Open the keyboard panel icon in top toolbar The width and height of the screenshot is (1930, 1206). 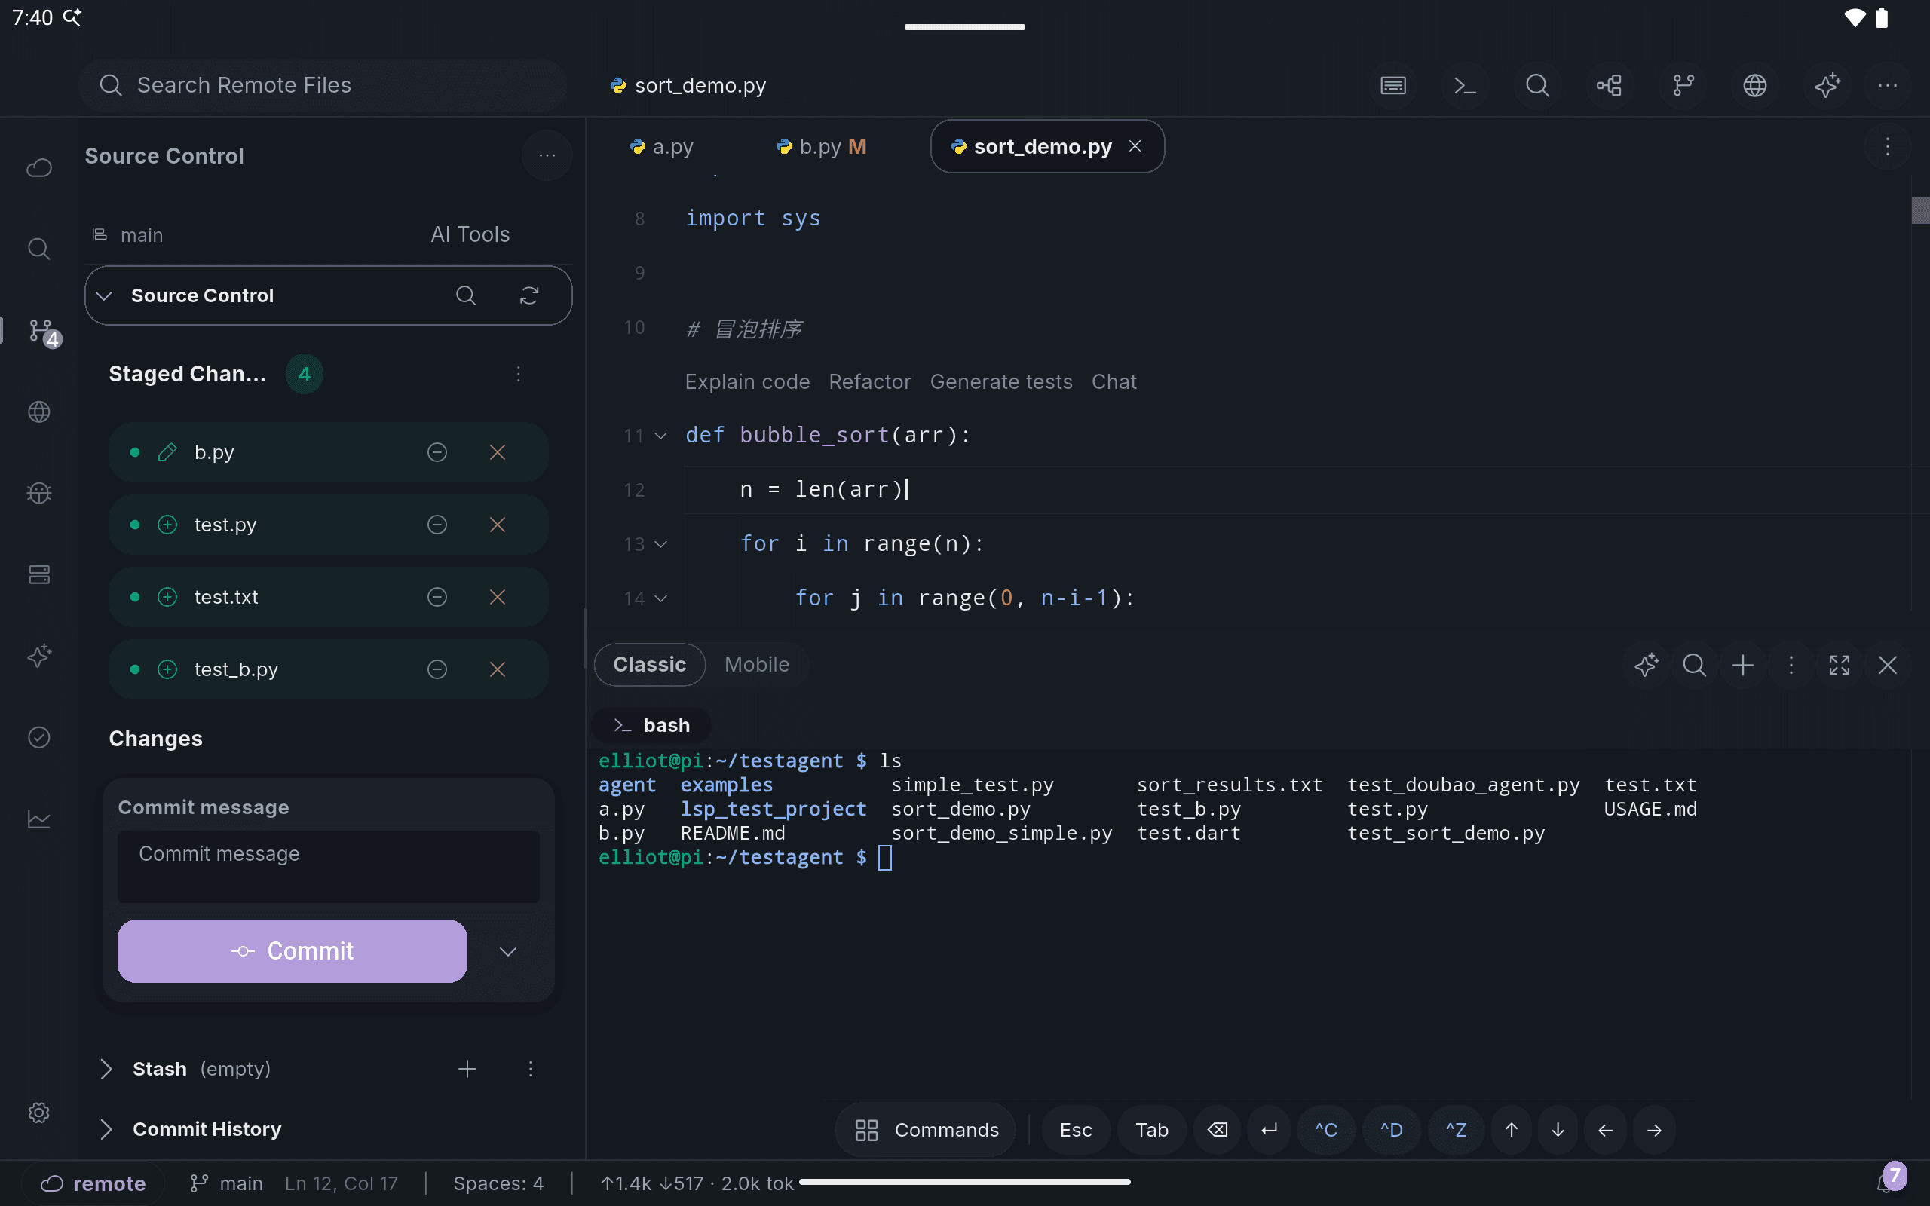(x=1392, y=85)
